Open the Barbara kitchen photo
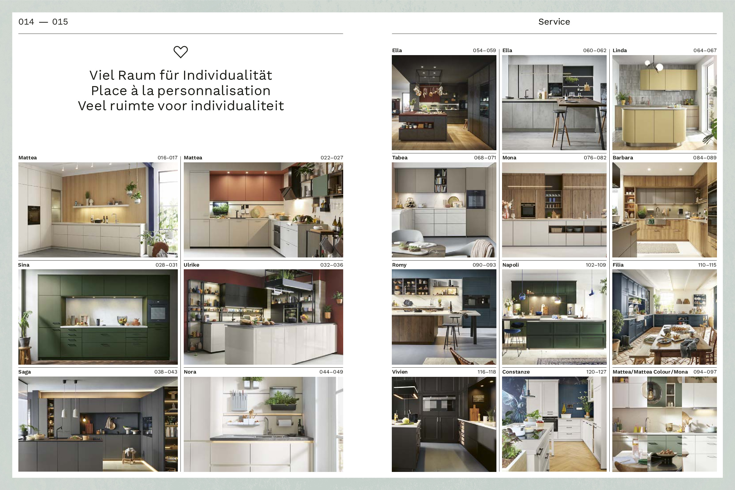The width and height of the screenshot is (735, 490). pyautogui.click(x=664, y=210)
